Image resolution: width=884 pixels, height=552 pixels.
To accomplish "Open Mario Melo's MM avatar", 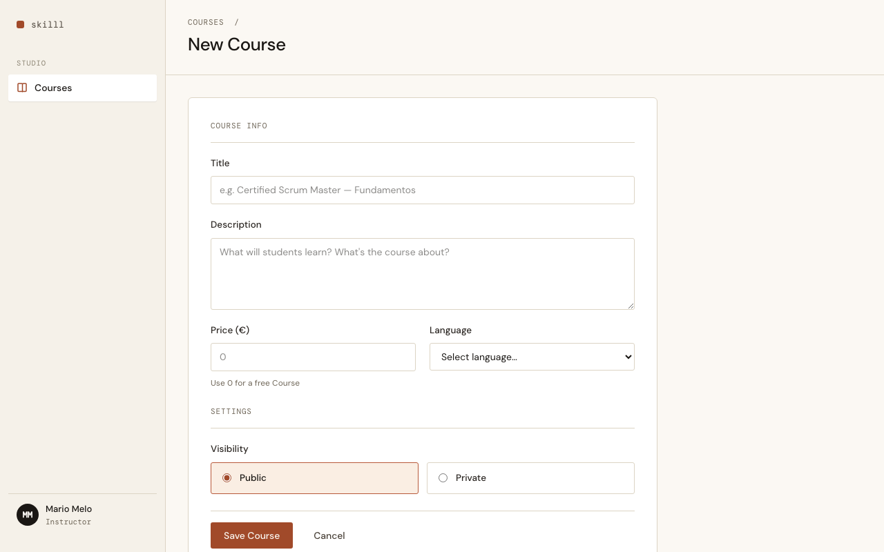I will 28,515.
